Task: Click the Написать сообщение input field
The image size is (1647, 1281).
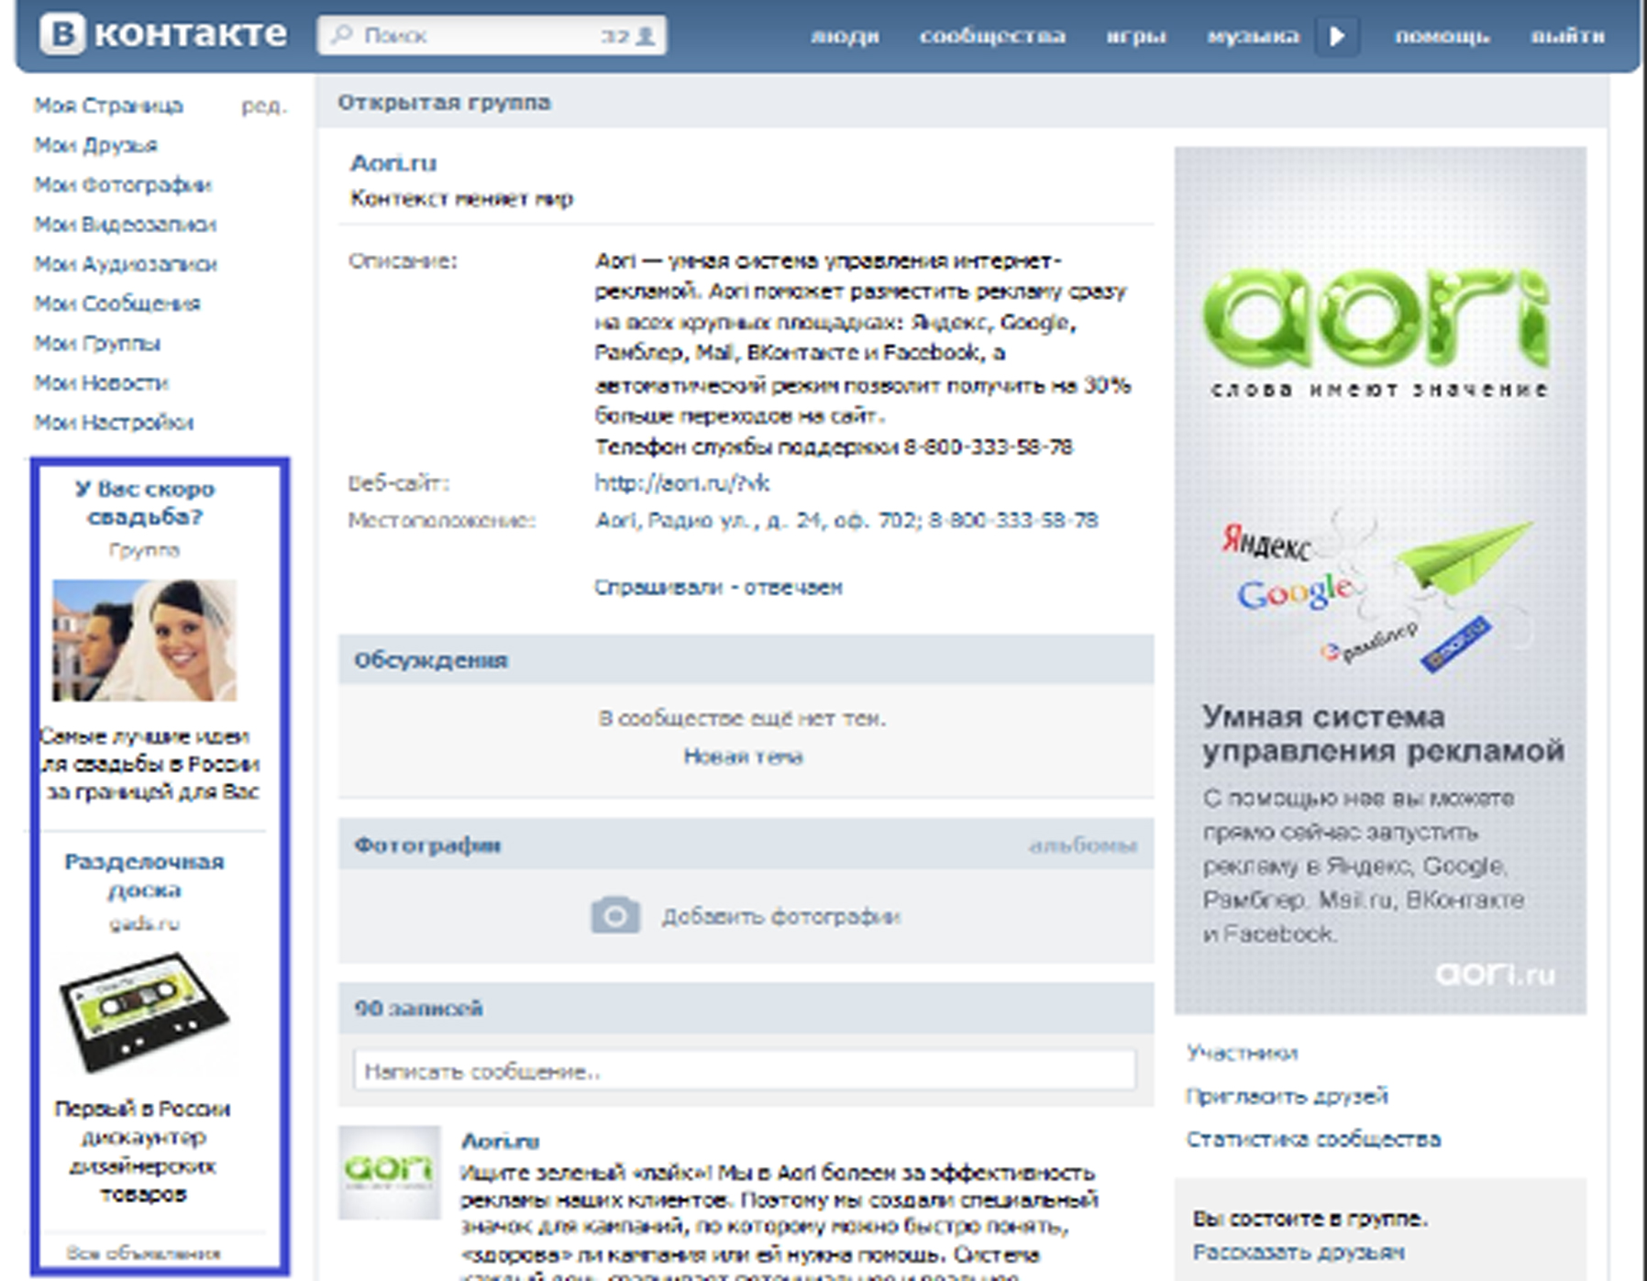Action: [x=744, y=1070]
